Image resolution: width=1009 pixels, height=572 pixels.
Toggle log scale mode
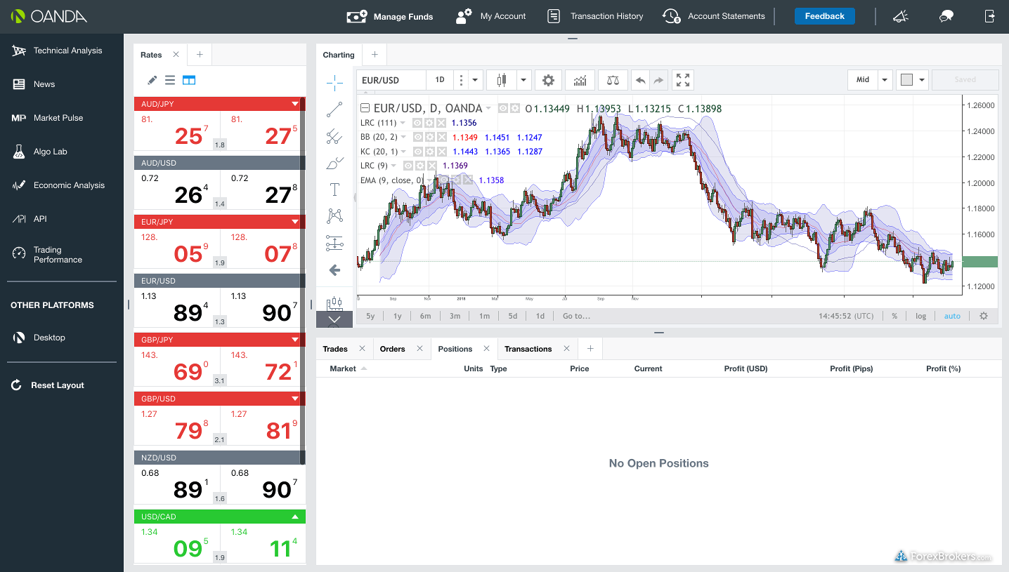click(x=920, y=316)
